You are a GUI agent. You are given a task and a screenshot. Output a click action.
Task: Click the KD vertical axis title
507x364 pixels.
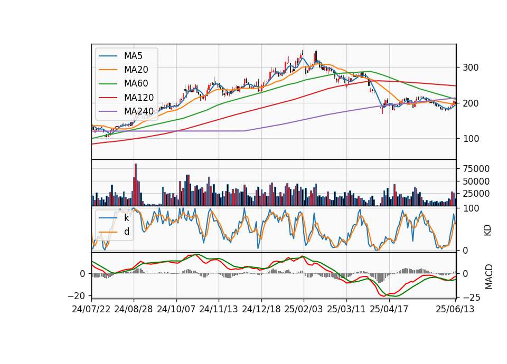click(487, 231)
